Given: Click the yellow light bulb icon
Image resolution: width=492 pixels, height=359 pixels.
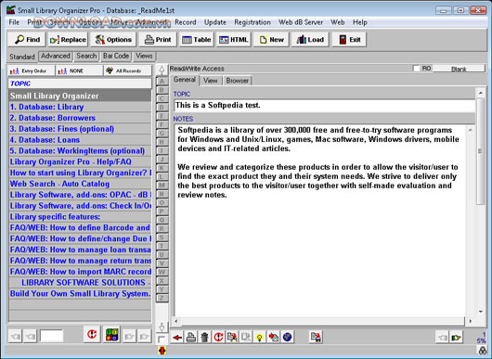Looking at the screenshot, I should coord(260,338).
